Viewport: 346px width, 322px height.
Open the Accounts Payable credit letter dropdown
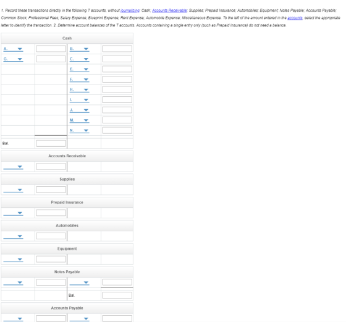click(x=80, y=318)
